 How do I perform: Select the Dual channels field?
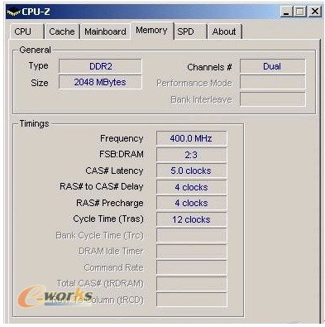tap(272, 66)
